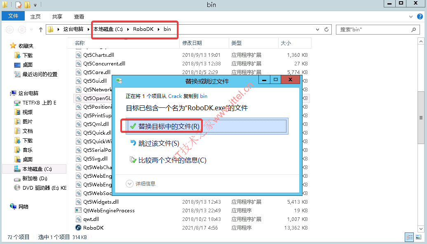Click 这台电脑 in the address bar
Image resolution: width=427 pixels, height=244 pixels.
coord(73,29)
